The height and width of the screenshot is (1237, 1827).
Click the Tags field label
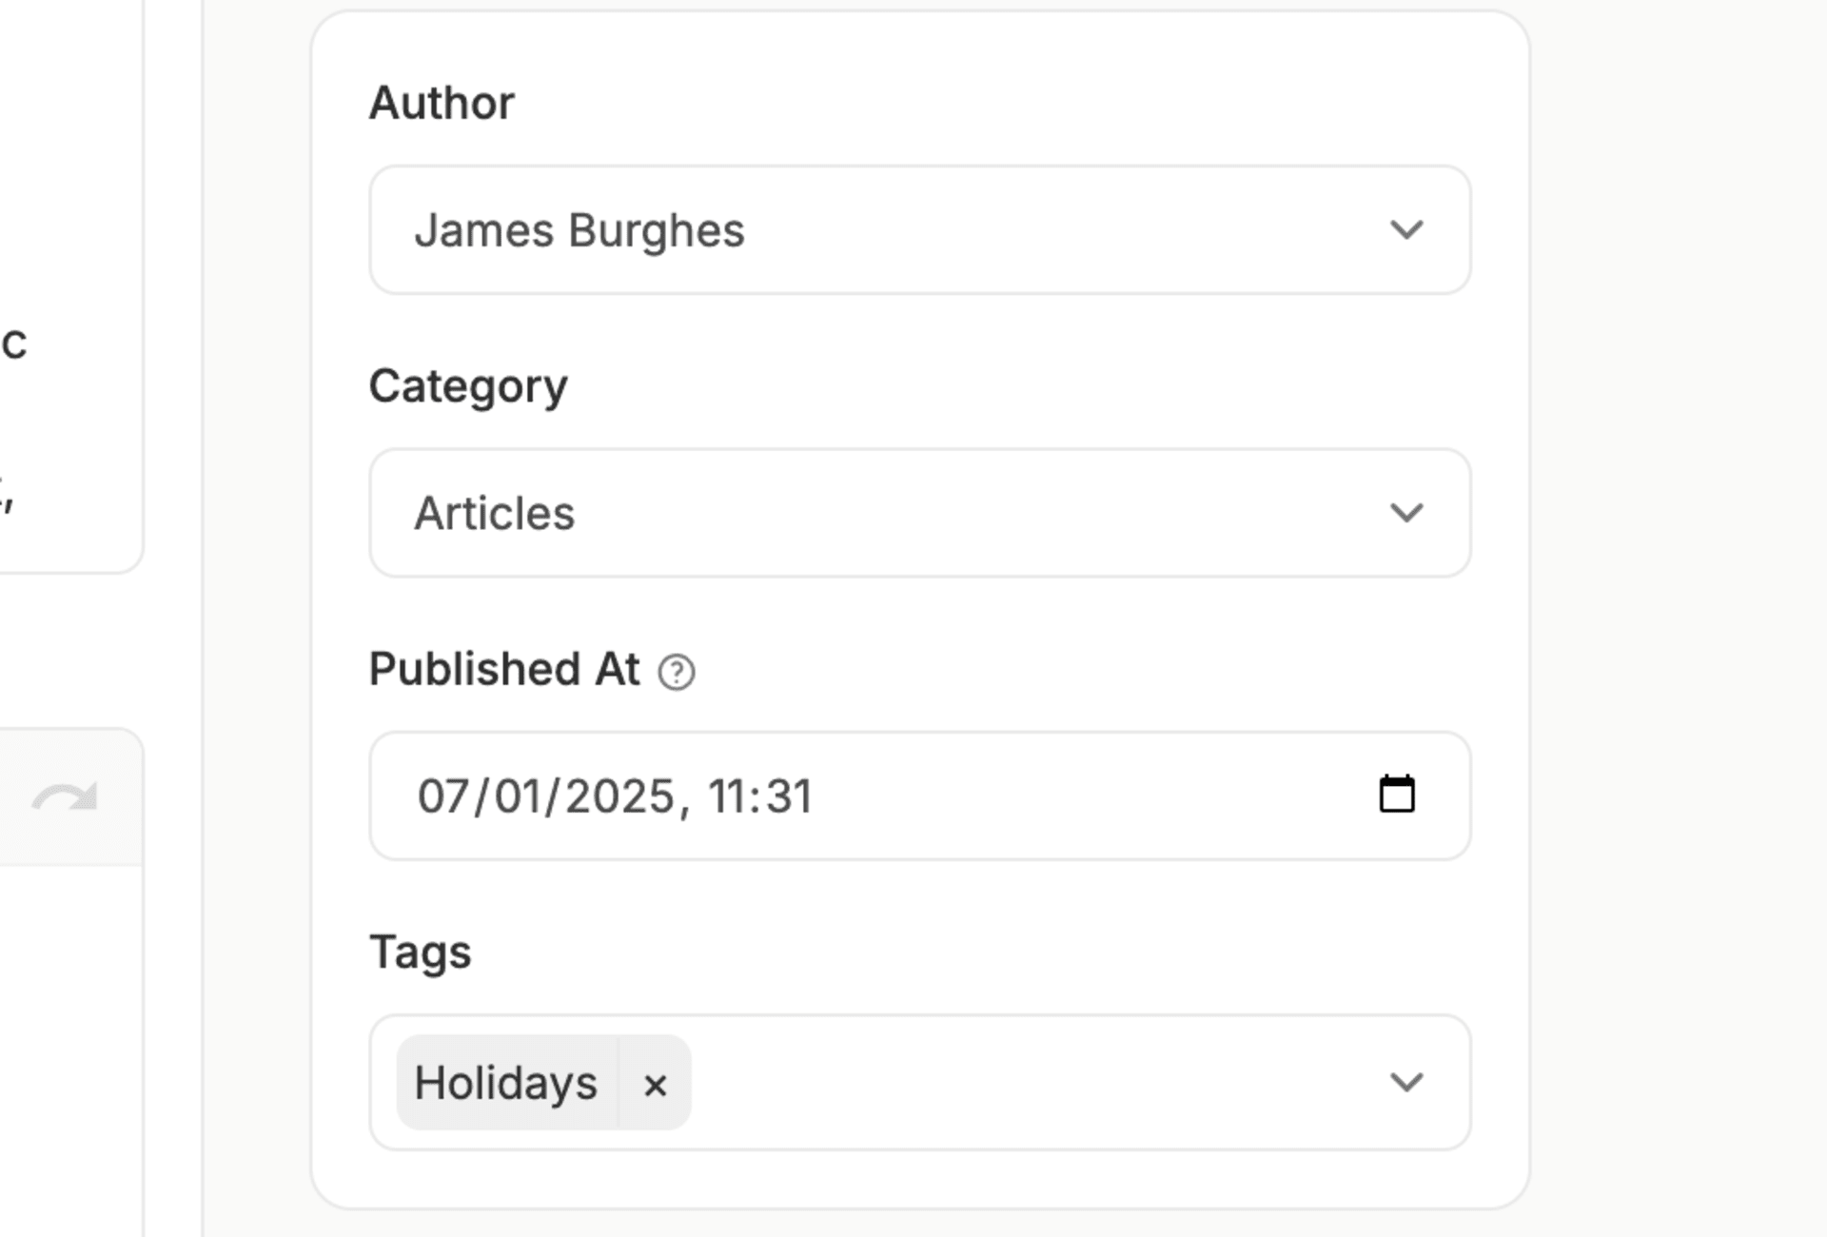pyautogui.click(x=420, y=952)
